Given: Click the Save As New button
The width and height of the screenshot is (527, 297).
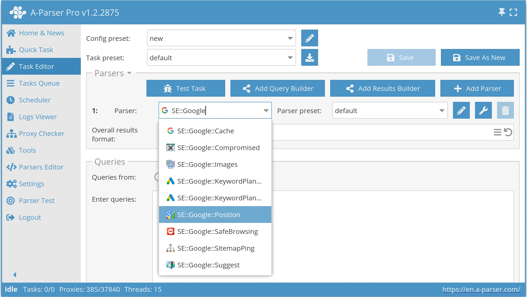Looking at the screenshot, I should (480, 57).
